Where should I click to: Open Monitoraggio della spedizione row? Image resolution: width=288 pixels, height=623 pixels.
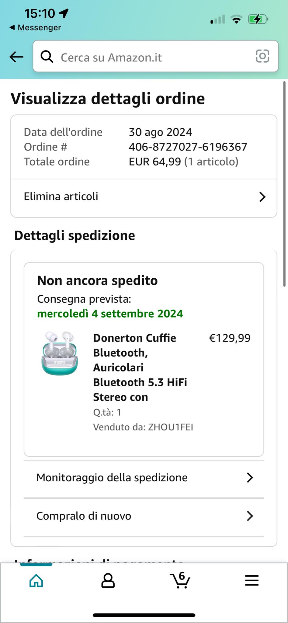coord(112,478)
